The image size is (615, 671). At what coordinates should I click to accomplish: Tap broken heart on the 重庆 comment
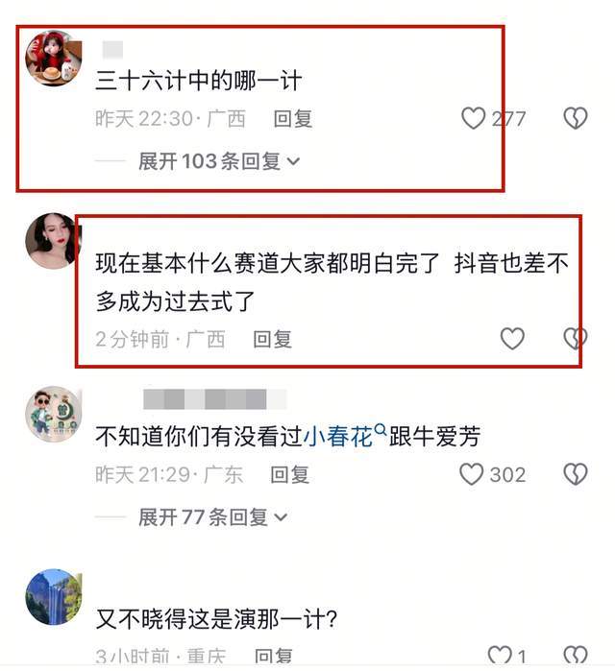[x=576, y=656]
